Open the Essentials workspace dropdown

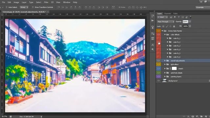202,7
